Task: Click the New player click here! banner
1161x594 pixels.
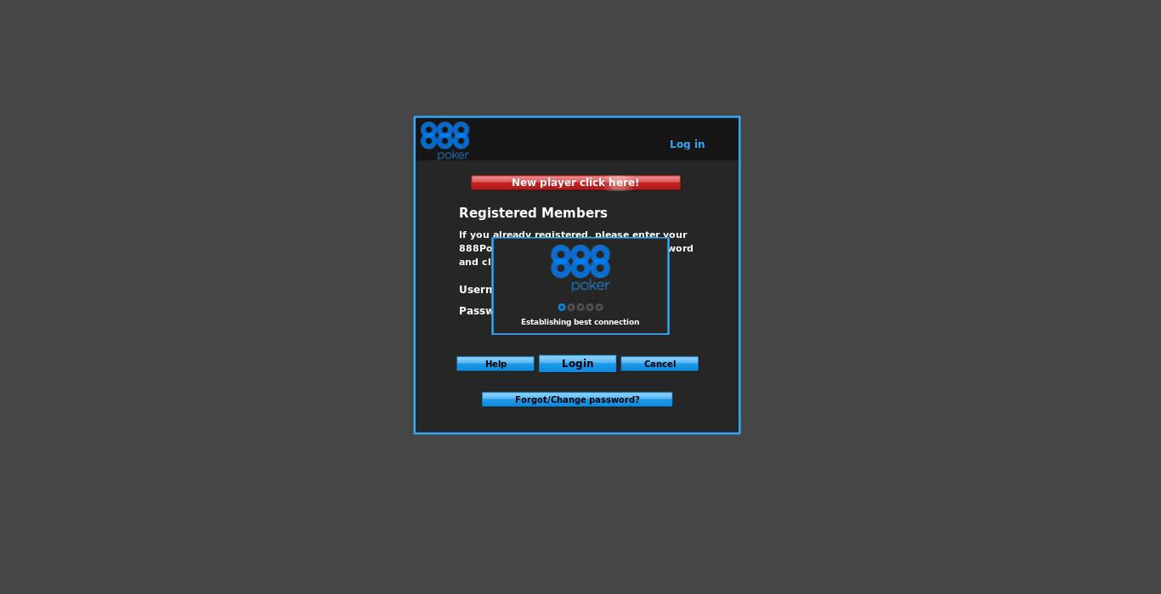Action: tap(575, 182)
